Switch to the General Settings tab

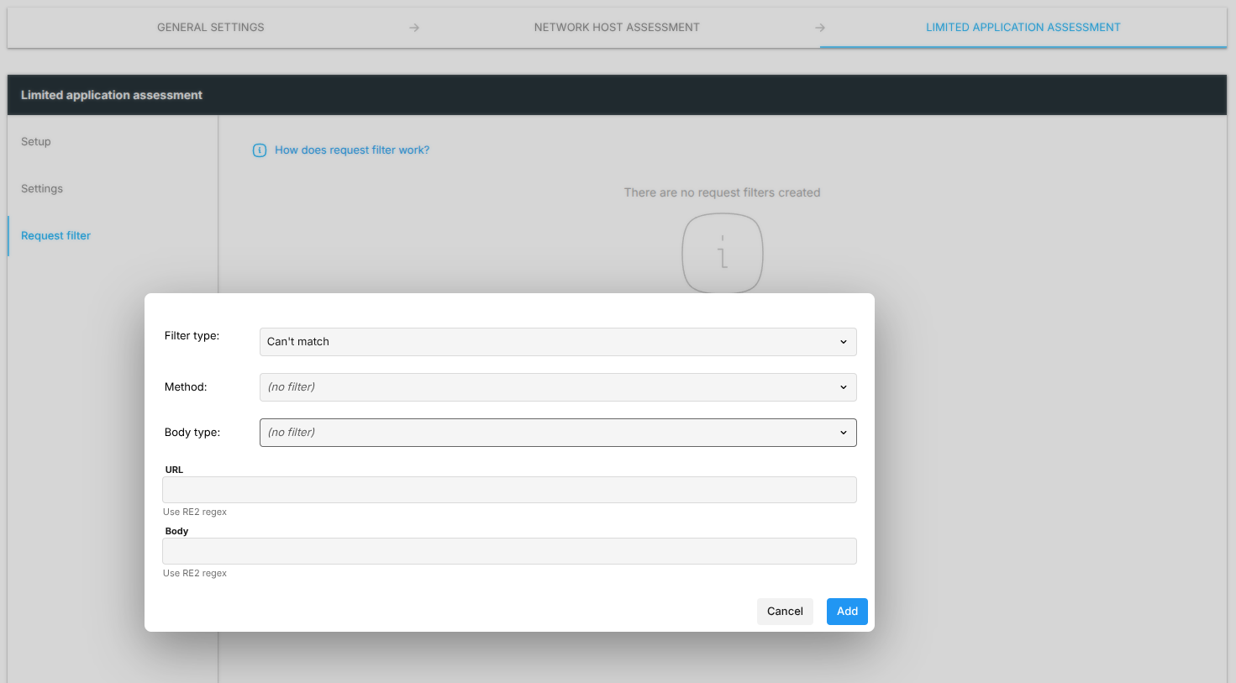point(211,28)
